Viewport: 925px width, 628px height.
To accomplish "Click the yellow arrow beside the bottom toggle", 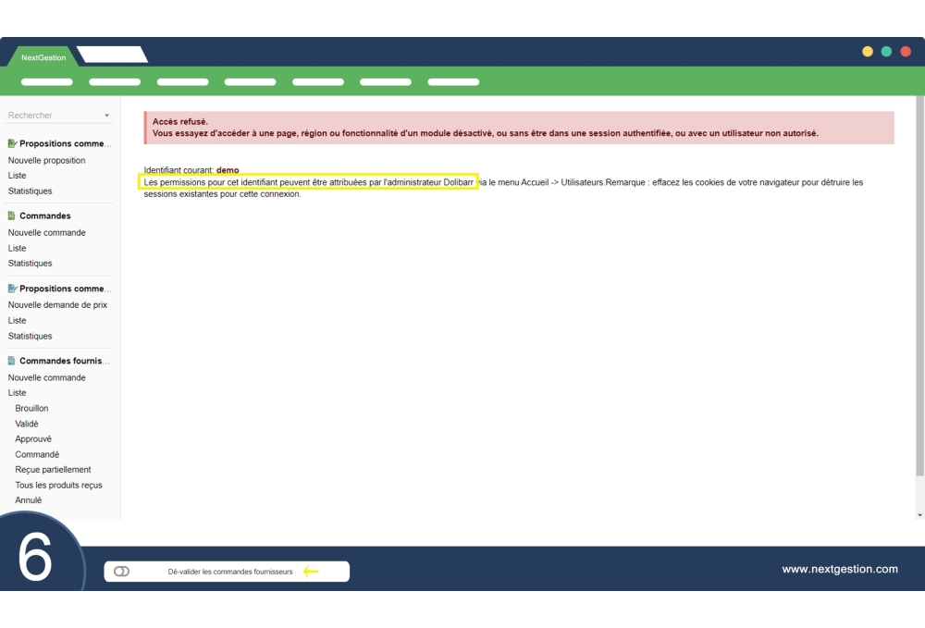I will tap(312, 571).
